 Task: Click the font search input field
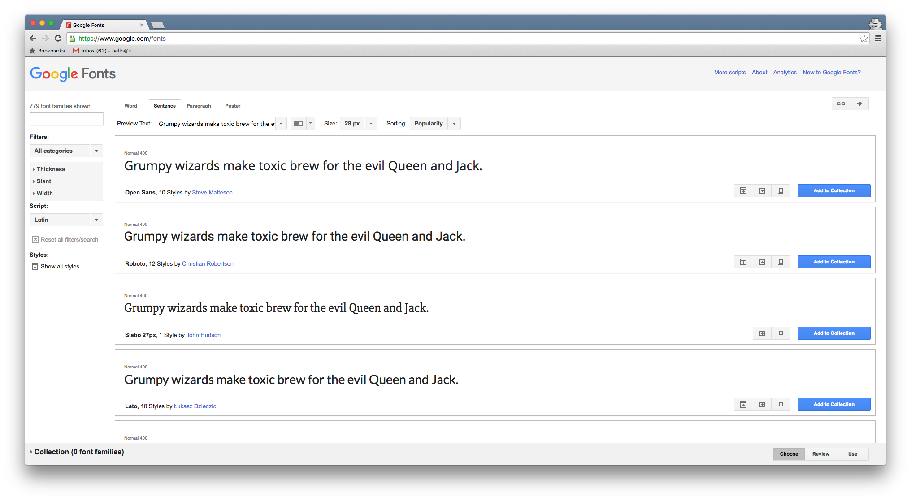tap(66, 119)
